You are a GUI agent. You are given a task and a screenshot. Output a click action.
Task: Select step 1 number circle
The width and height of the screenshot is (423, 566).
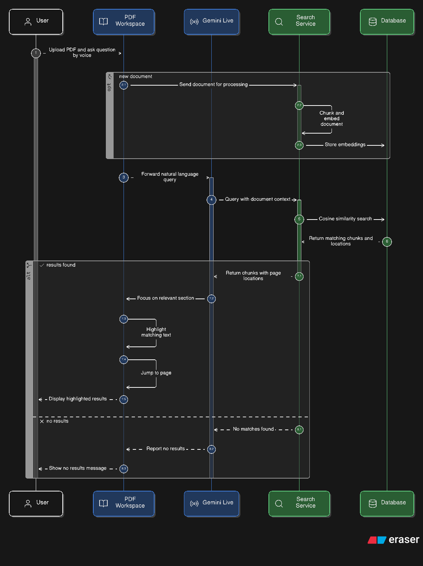[36, 53]
